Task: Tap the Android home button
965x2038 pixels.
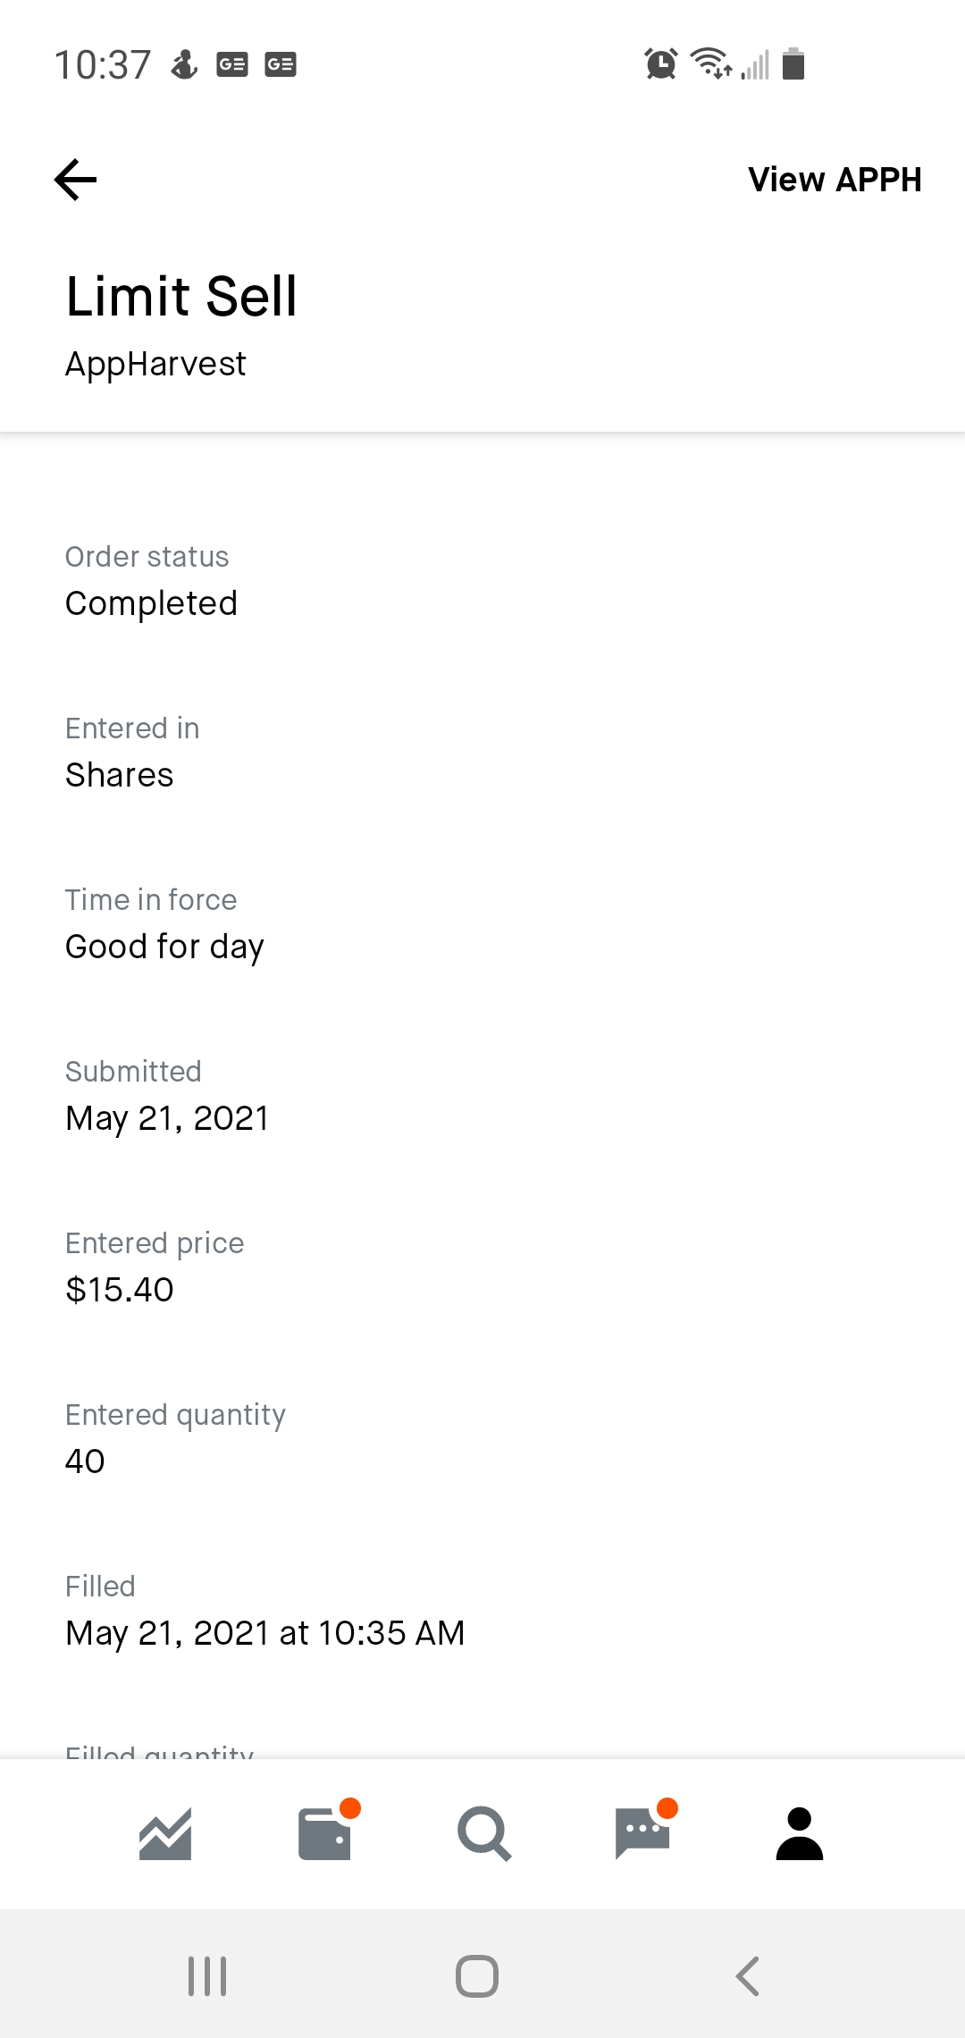Action: (477, 1975)
